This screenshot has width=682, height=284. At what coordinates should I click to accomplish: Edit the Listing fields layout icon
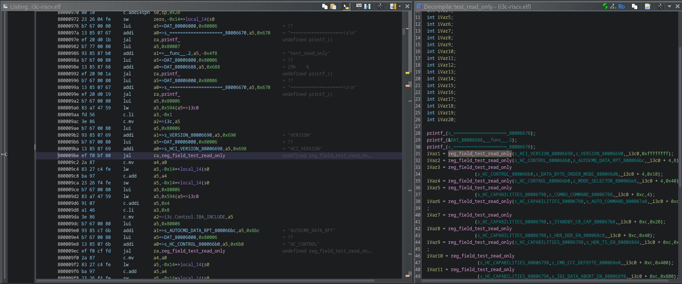(393, 6)
